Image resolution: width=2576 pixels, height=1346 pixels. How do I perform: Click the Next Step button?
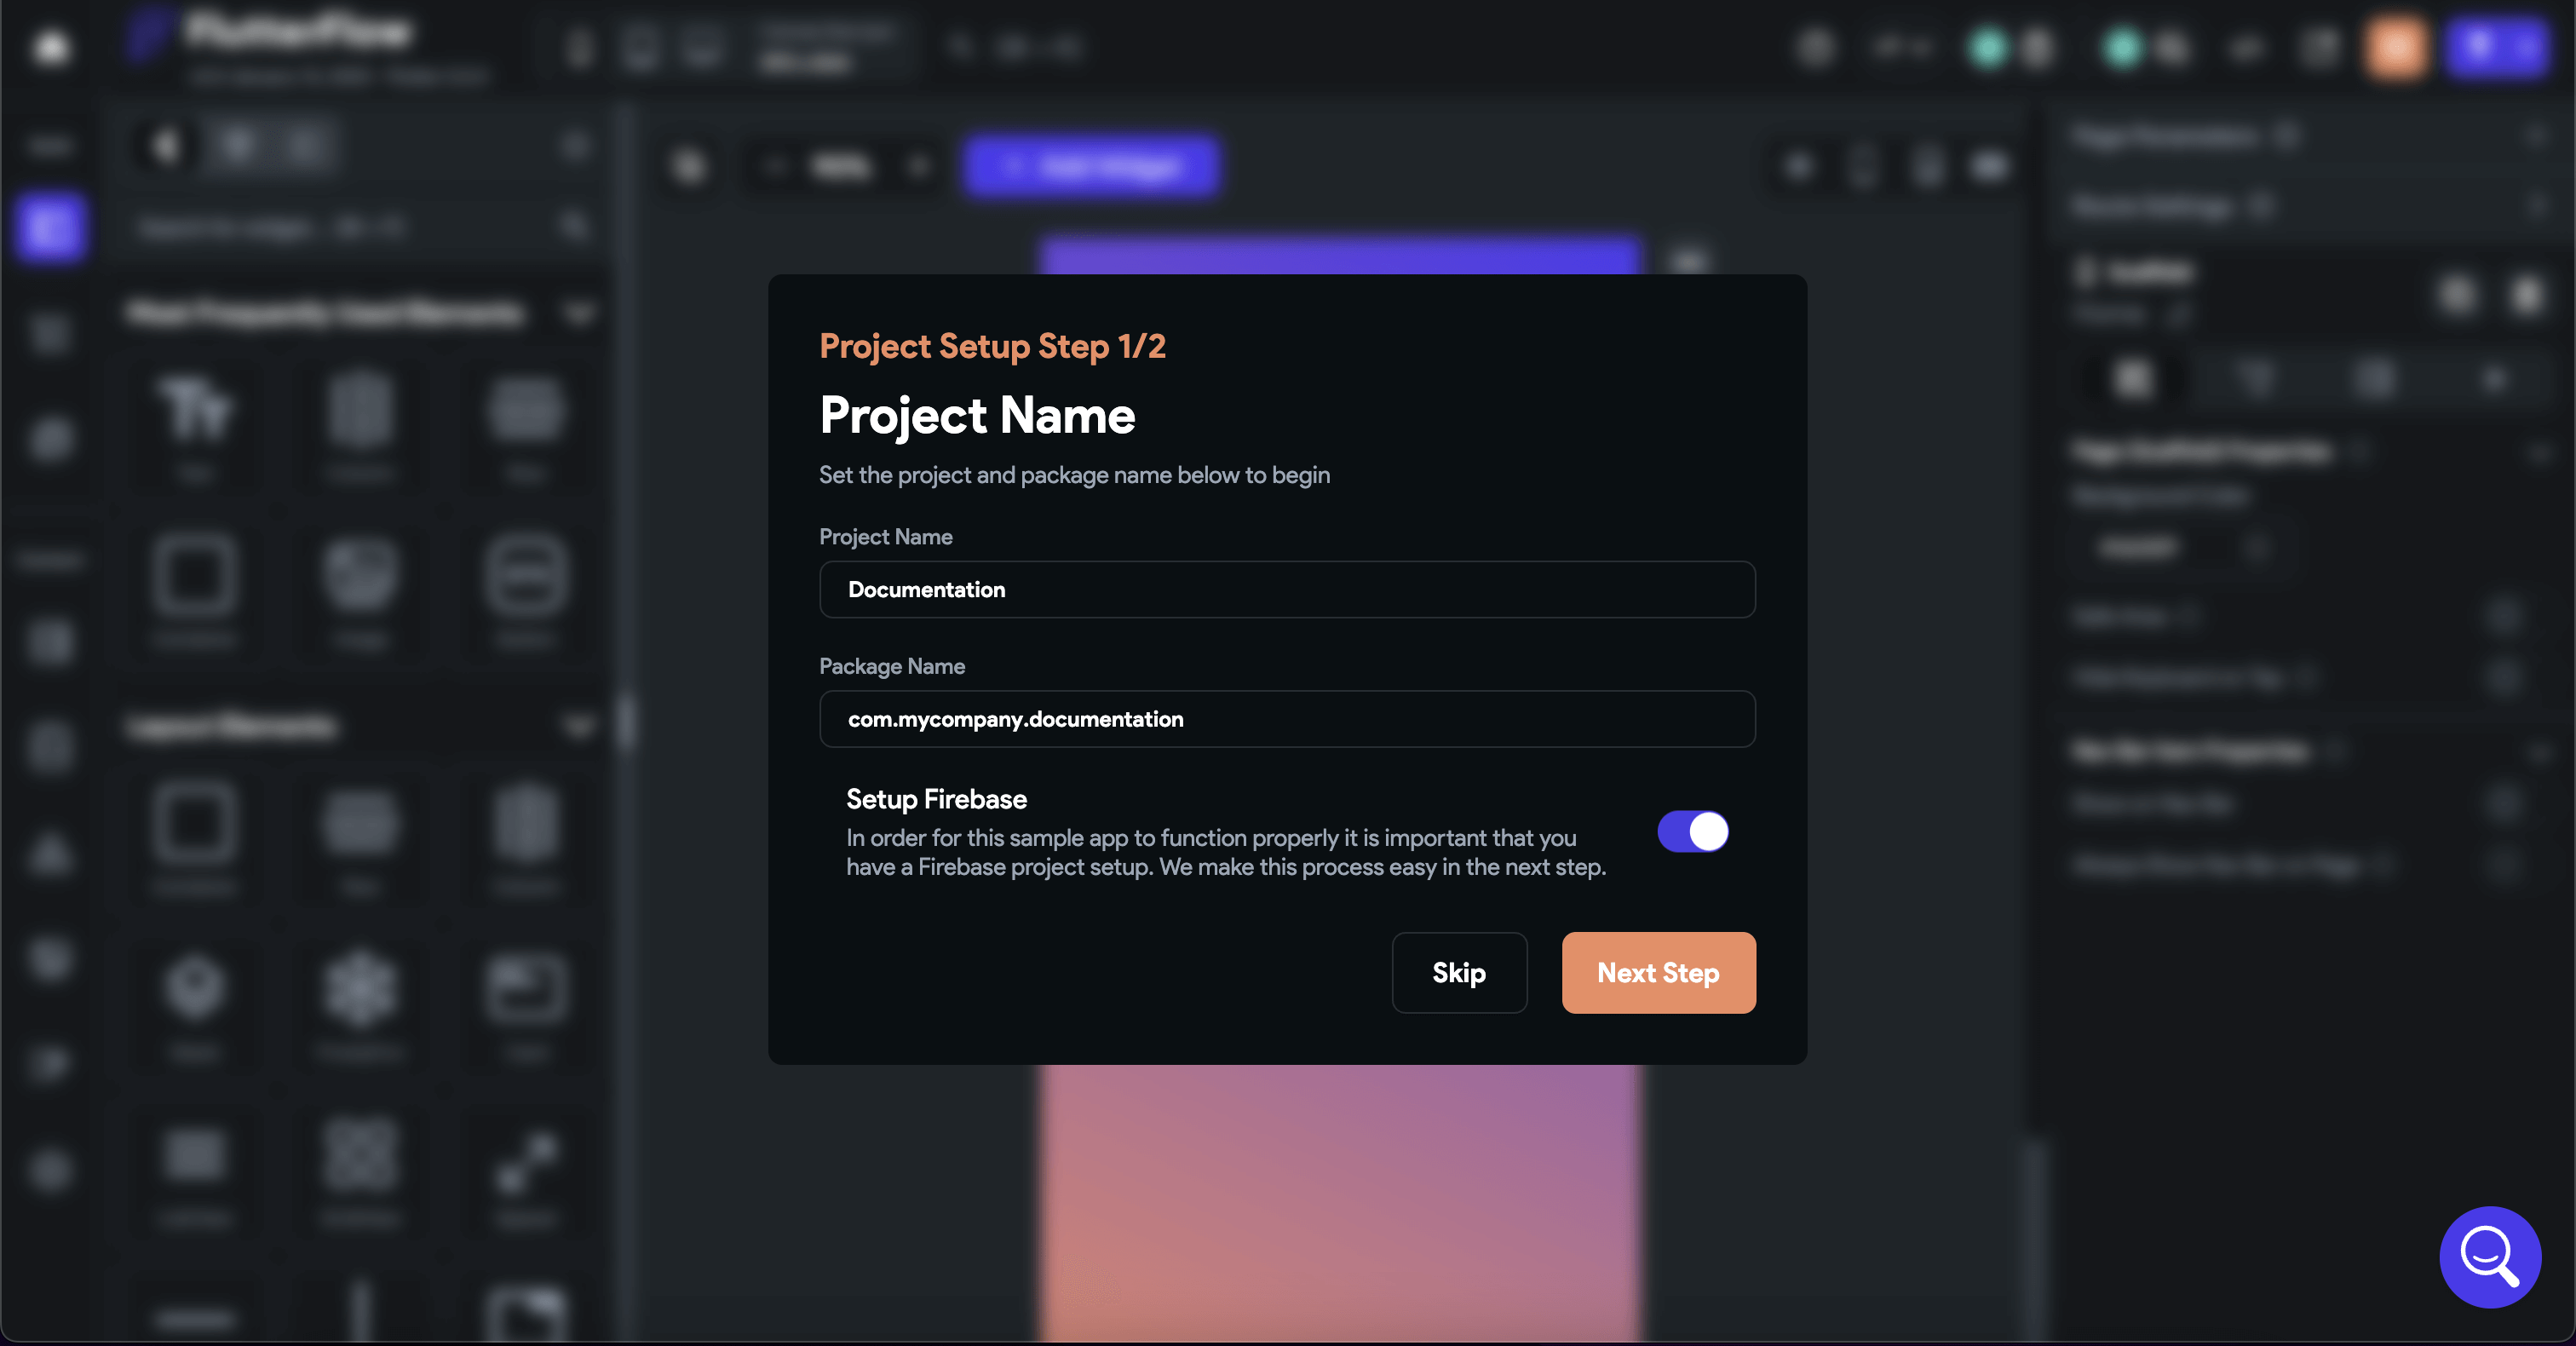click(1659, 973)
